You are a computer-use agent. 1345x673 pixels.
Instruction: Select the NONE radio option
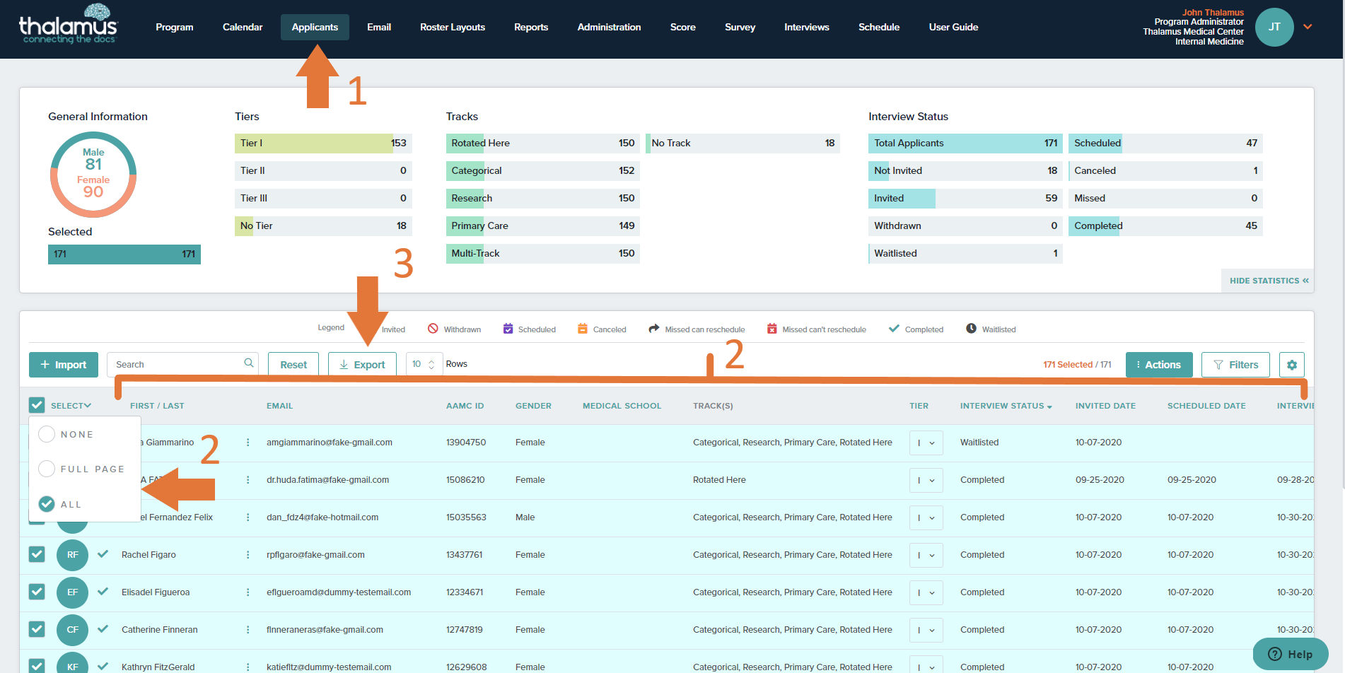coord(47,434)
